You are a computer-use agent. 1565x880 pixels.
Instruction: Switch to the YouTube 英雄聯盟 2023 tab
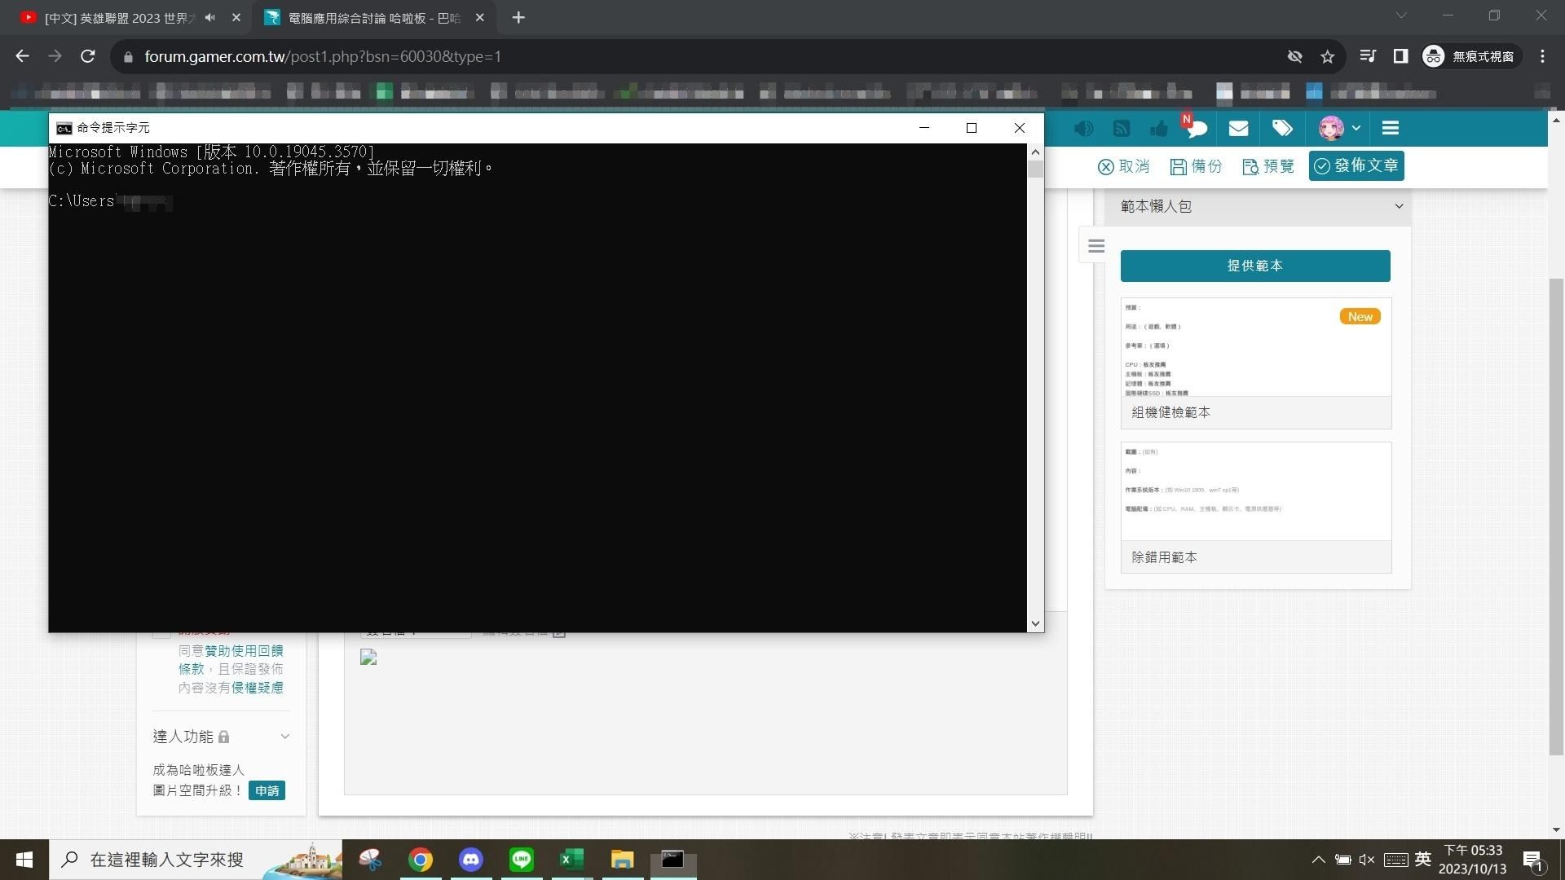[121, 18]
